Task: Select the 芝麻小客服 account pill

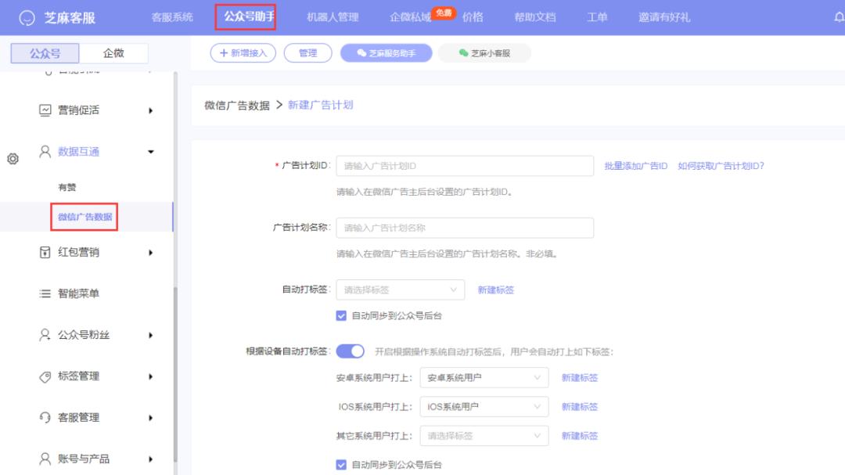Action: tap(484, 53)
